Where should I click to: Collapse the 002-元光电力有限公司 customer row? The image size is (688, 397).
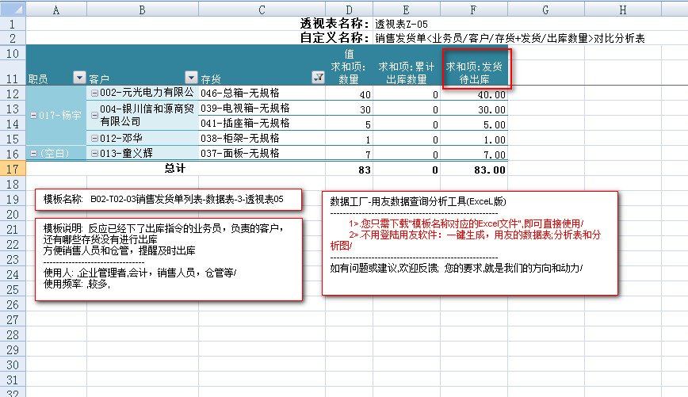[x=95, y=94]
